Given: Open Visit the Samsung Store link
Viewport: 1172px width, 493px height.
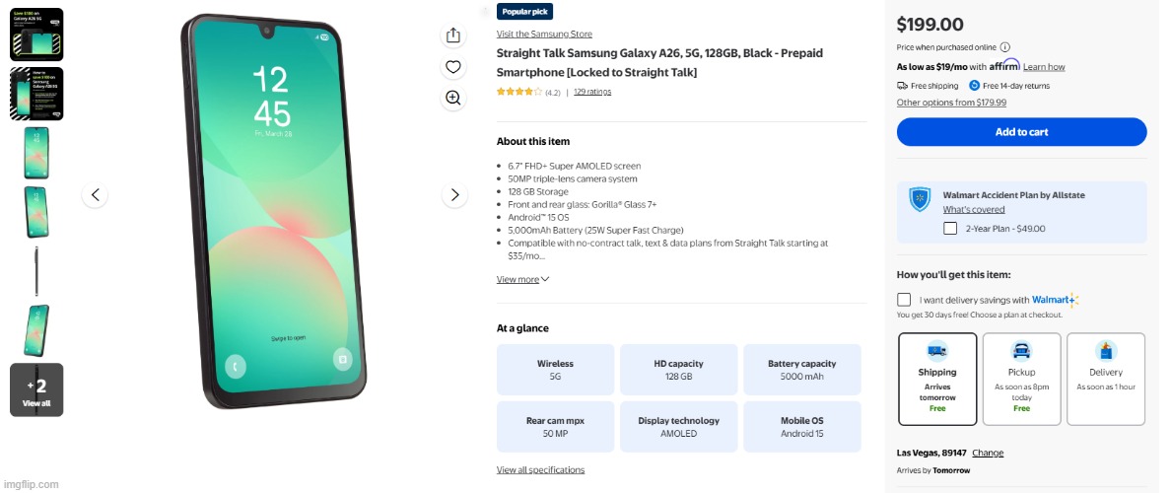Looking at the screenshot, I should 544,35.
